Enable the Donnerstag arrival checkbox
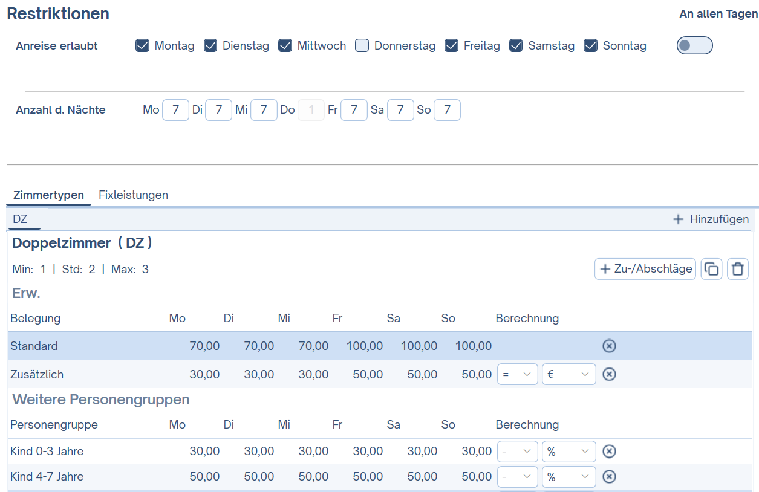The width and height of the screenshot is (759, 492). click(x=362, y=45)
